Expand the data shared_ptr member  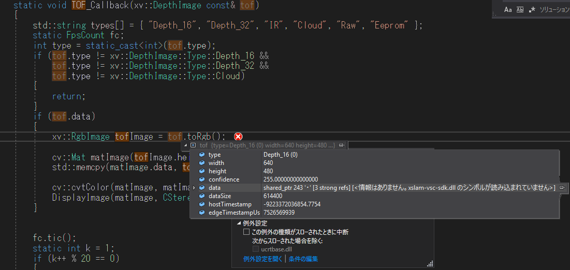tap(195, 188)
